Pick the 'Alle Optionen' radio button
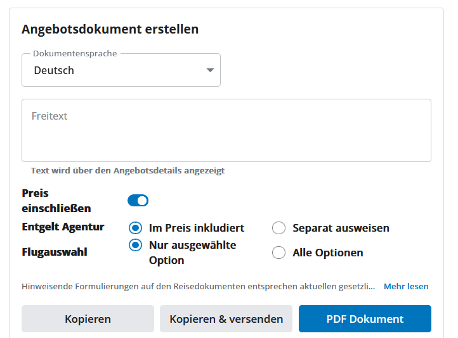 [x=278, y=253]
